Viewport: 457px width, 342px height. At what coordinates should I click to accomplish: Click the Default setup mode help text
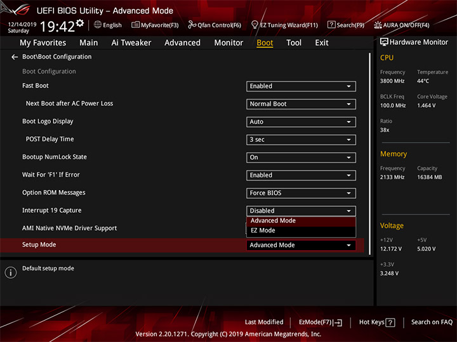click(x=48, y=269)
